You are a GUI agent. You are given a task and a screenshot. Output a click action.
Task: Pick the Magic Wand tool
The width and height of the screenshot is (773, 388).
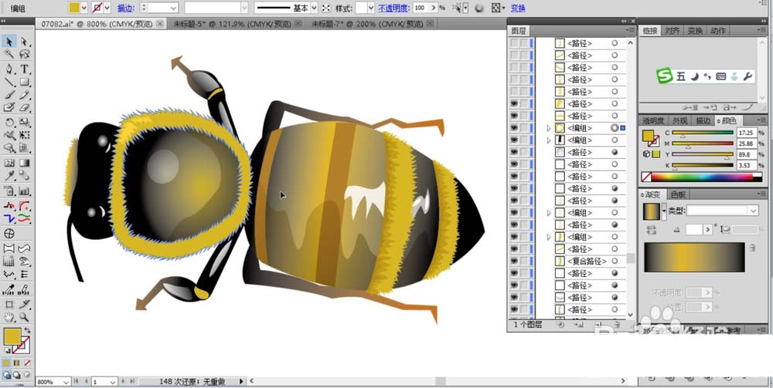tap(9, 55)
